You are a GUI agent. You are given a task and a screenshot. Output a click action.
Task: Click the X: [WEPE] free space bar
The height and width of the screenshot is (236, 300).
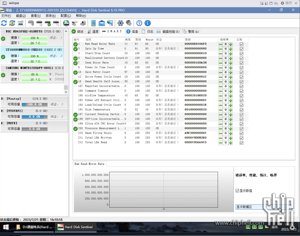(x=34, y=129)
